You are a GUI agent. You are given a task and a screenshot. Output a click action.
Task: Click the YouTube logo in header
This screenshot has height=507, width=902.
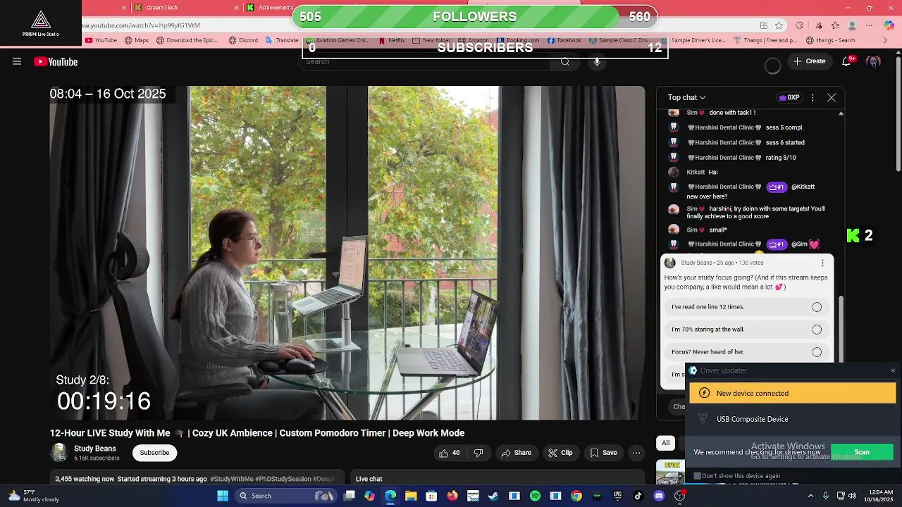pyautogui.click(x=56, y=62)
